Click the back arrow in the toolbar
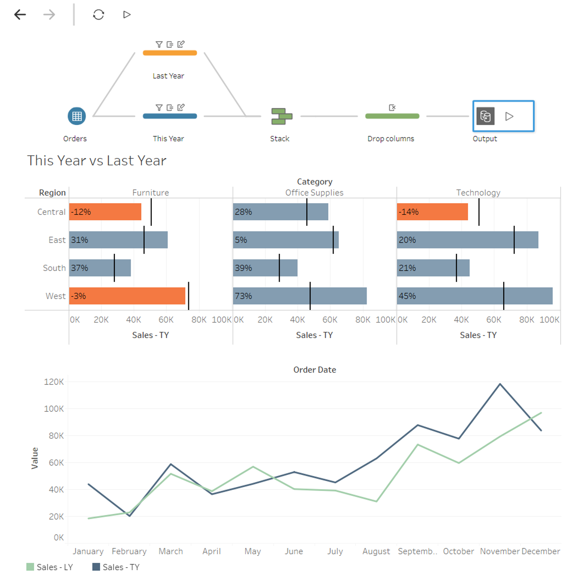The height and width of the screenshot is (580, 587). (20, 15)
